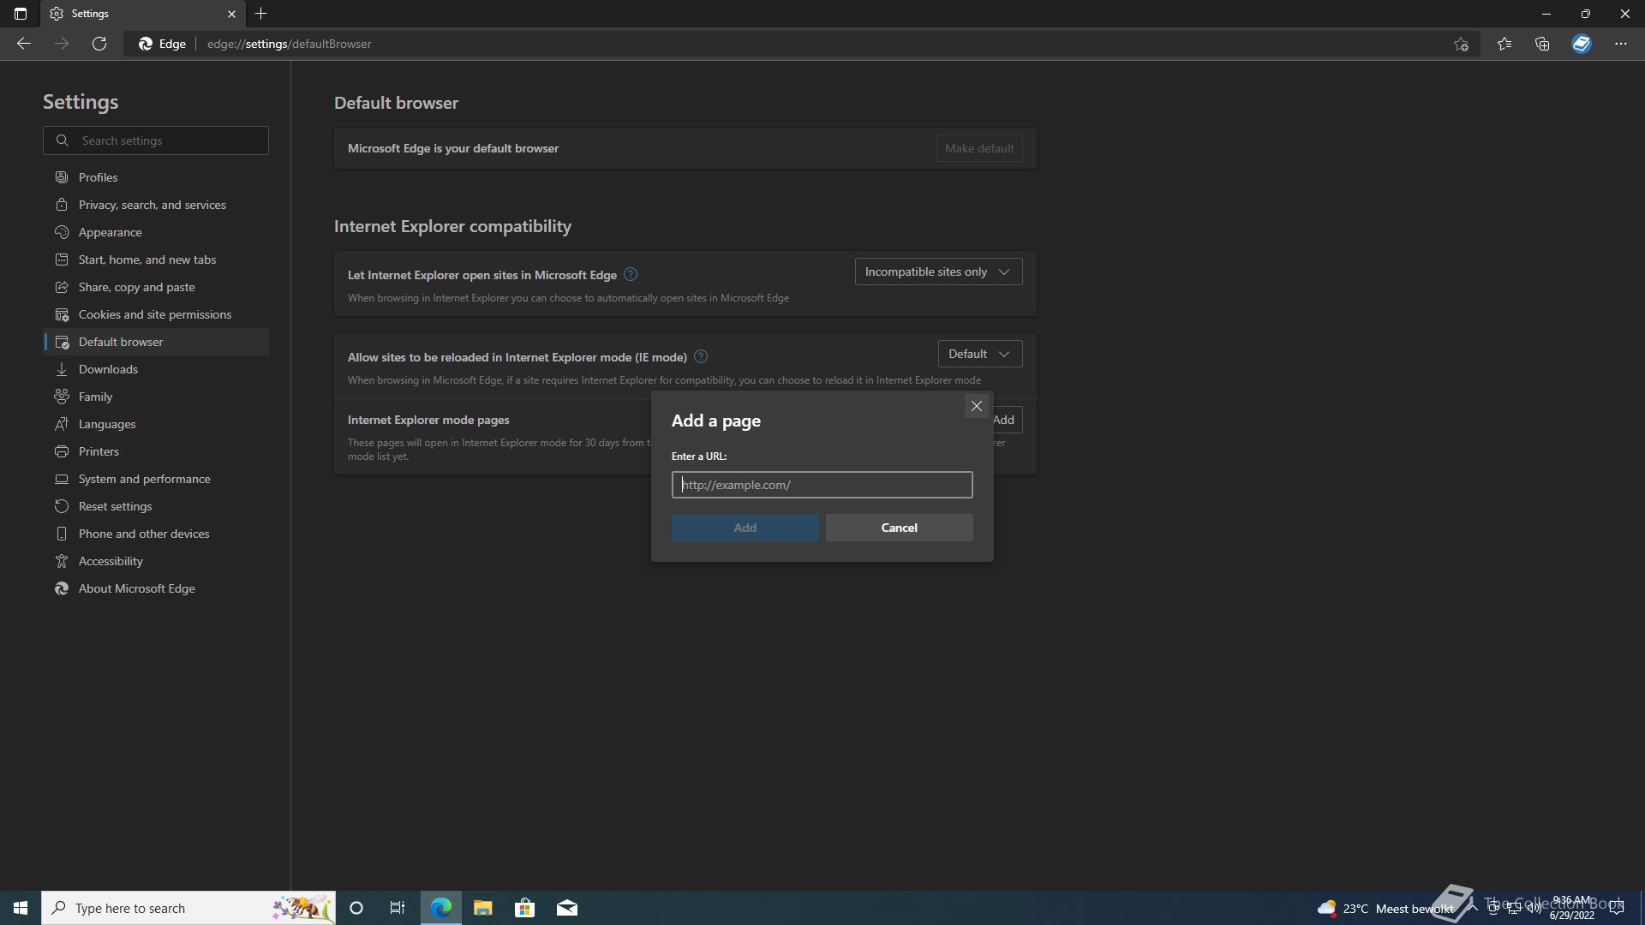
Task: Select Default browser in sidebar
Action: 156,342
